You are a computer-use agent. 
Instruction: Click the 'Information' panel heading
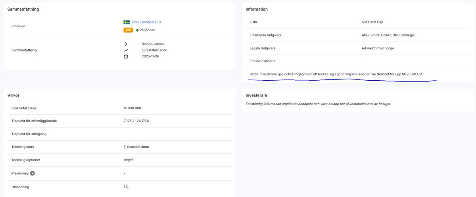coord(257,9)
